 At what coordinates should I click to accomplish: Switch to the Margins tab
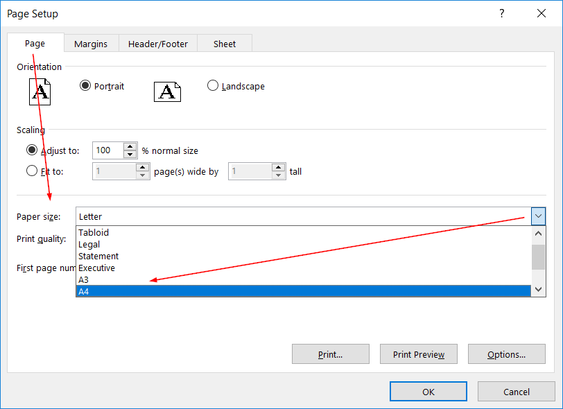[91, 44]
